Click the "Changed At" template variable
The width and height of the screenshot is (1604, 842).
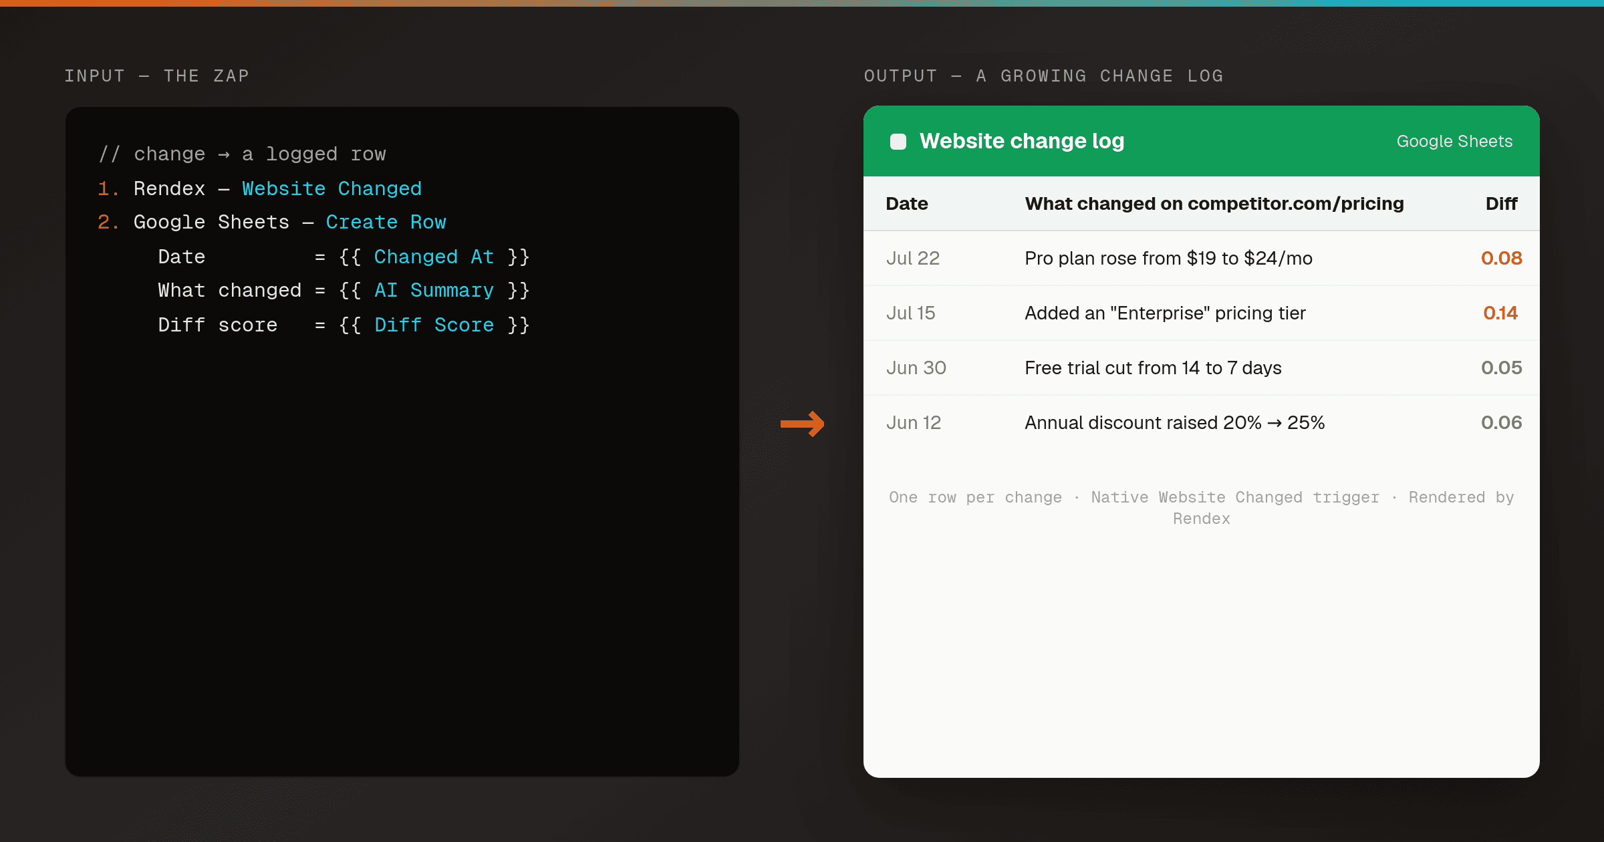pyautogui.click(x=434, y=257)
